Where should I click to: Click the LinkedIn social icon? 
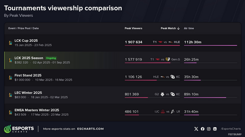pos(215,129)
